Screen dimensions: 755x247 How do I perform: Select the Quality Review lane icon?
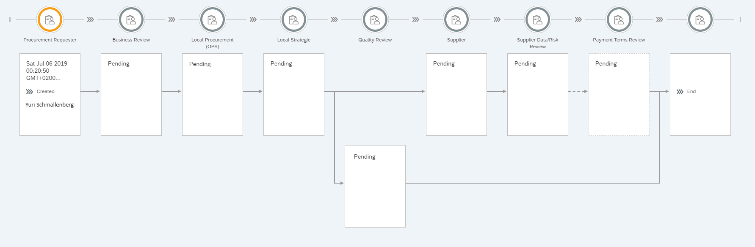point(375,19)
